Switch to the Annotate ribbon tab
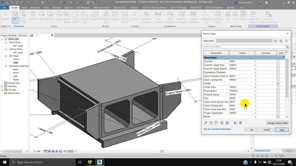This screenshot has height=166, width=296. tap(35, 8)
